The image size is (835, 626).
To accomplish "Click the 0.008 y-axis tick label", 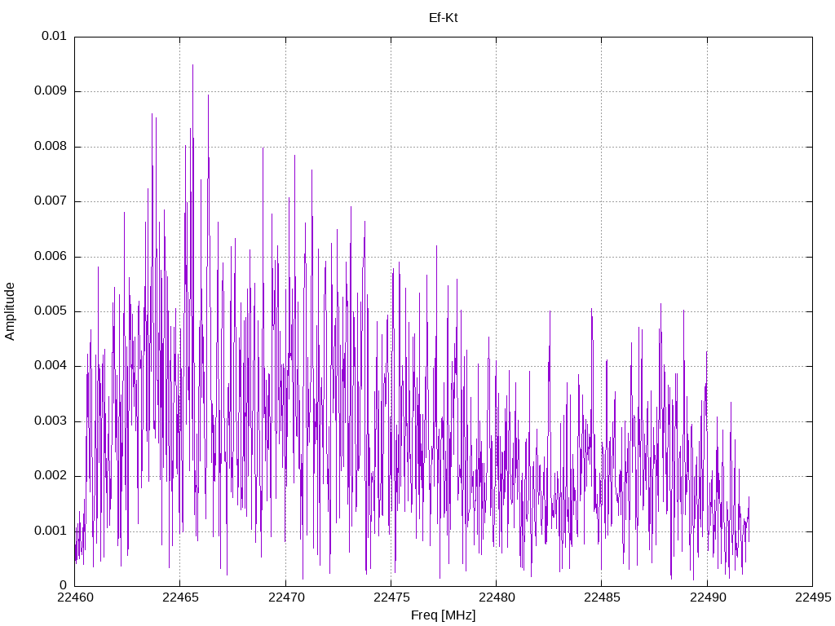I will (x=51, y=146).
